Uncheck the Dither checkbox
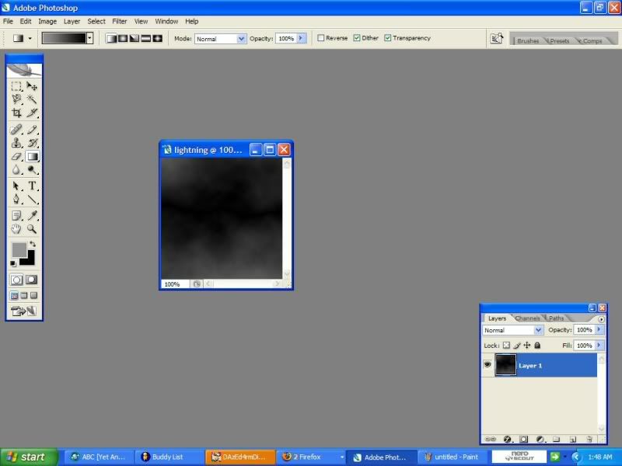 point(357,38)
